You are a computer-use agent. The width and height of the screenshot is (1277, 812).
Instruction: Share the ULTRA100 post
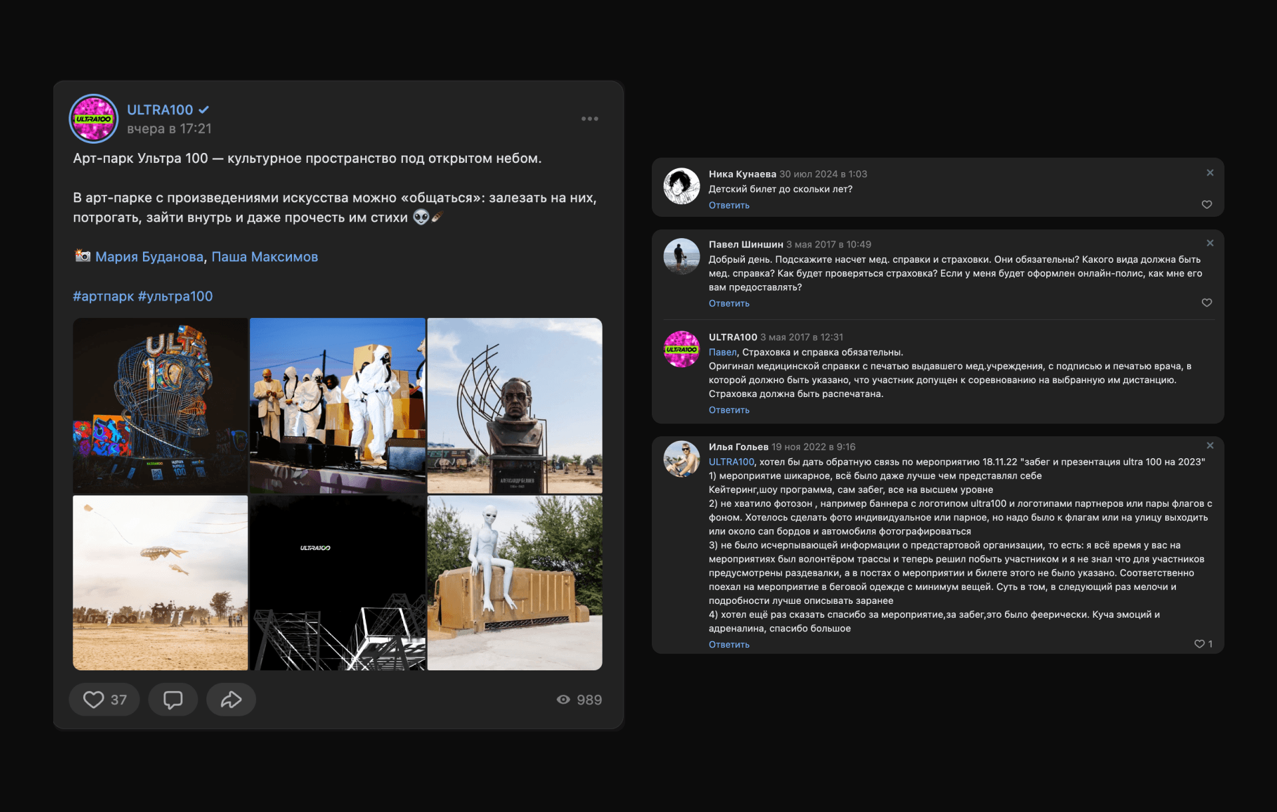[x=231, y=700]
